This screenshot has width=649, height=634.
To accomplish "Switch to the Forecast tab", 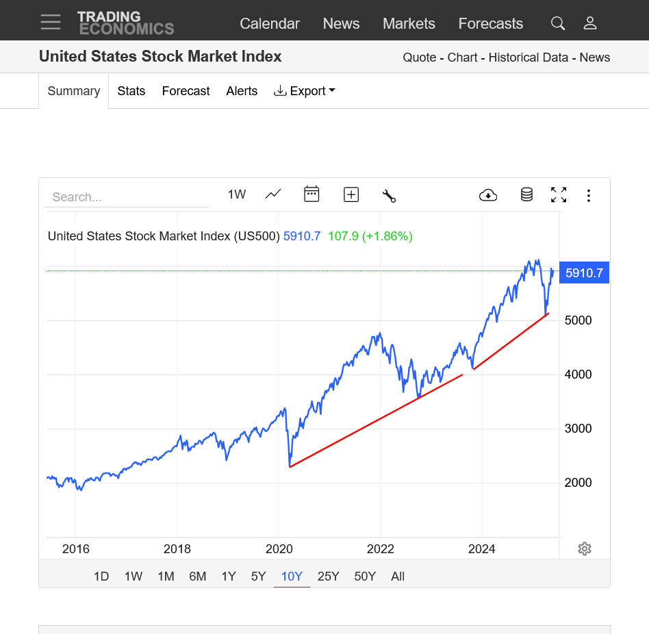I will 186,91.
